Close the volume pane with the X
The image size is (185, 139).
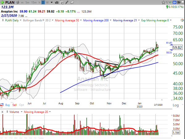[2, 112]
